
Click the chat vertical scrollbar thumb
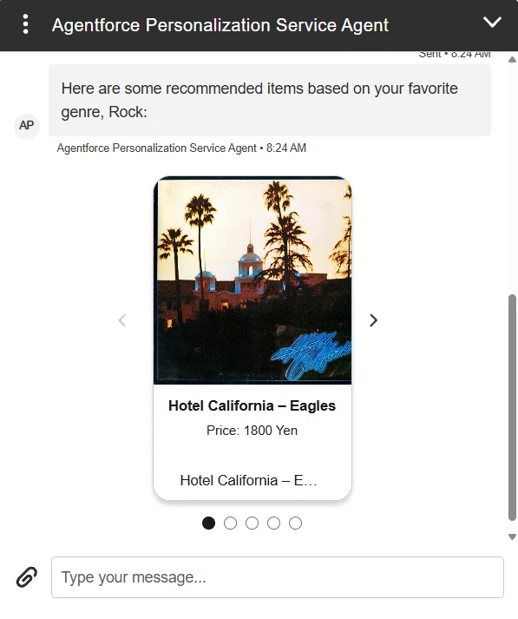tap(512, 407)
